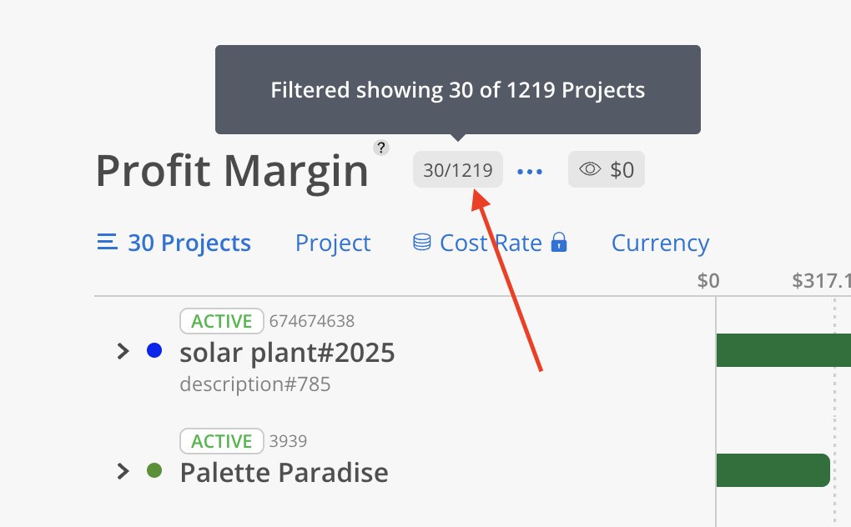Open the Palette Paradise project name
Screen dimensions: 851x527
284,473
